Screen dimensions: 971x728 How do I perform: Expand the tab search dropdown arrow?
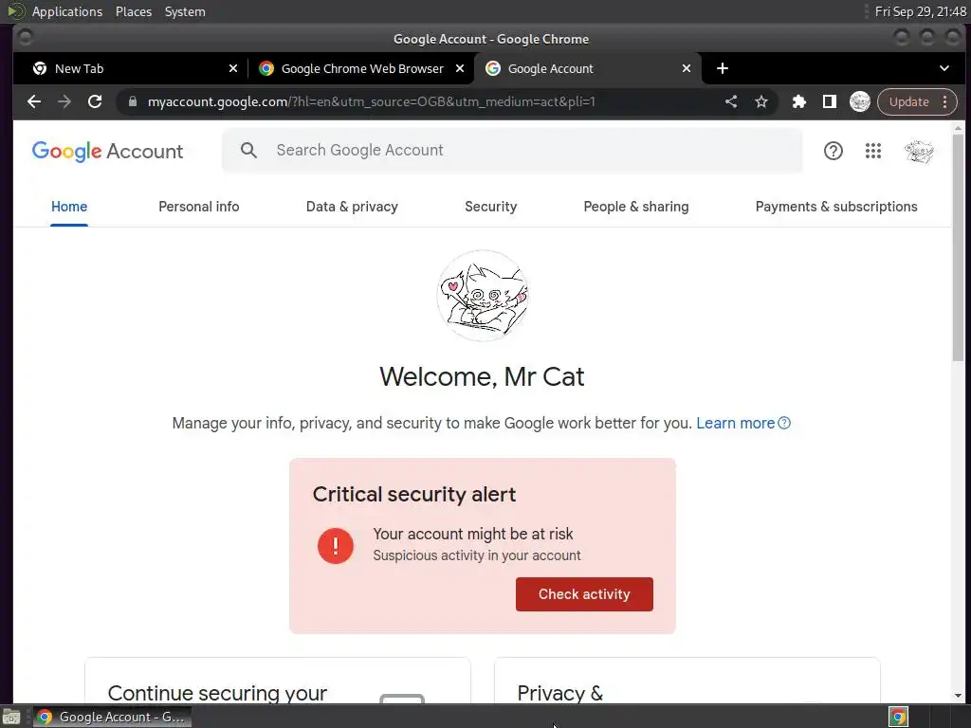[x=944, y=68]
